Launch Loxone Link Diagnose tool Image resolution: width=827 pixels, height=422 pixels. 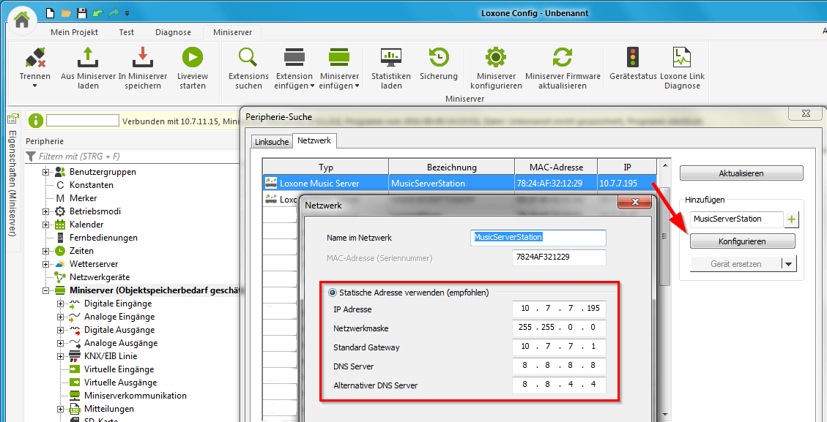coord(682,57)
